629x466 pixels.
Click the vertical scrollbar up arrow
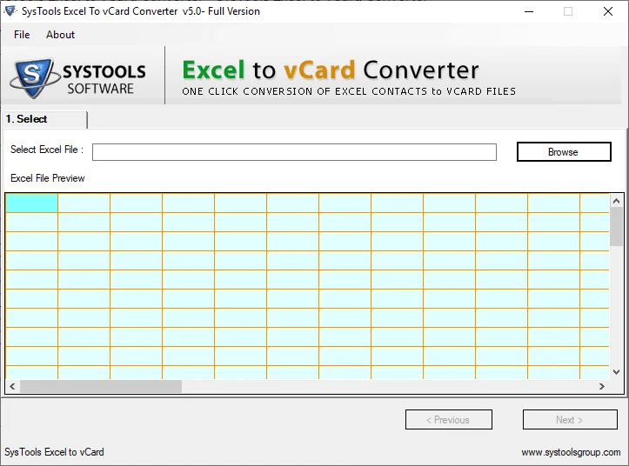click(x=616, y=201)
